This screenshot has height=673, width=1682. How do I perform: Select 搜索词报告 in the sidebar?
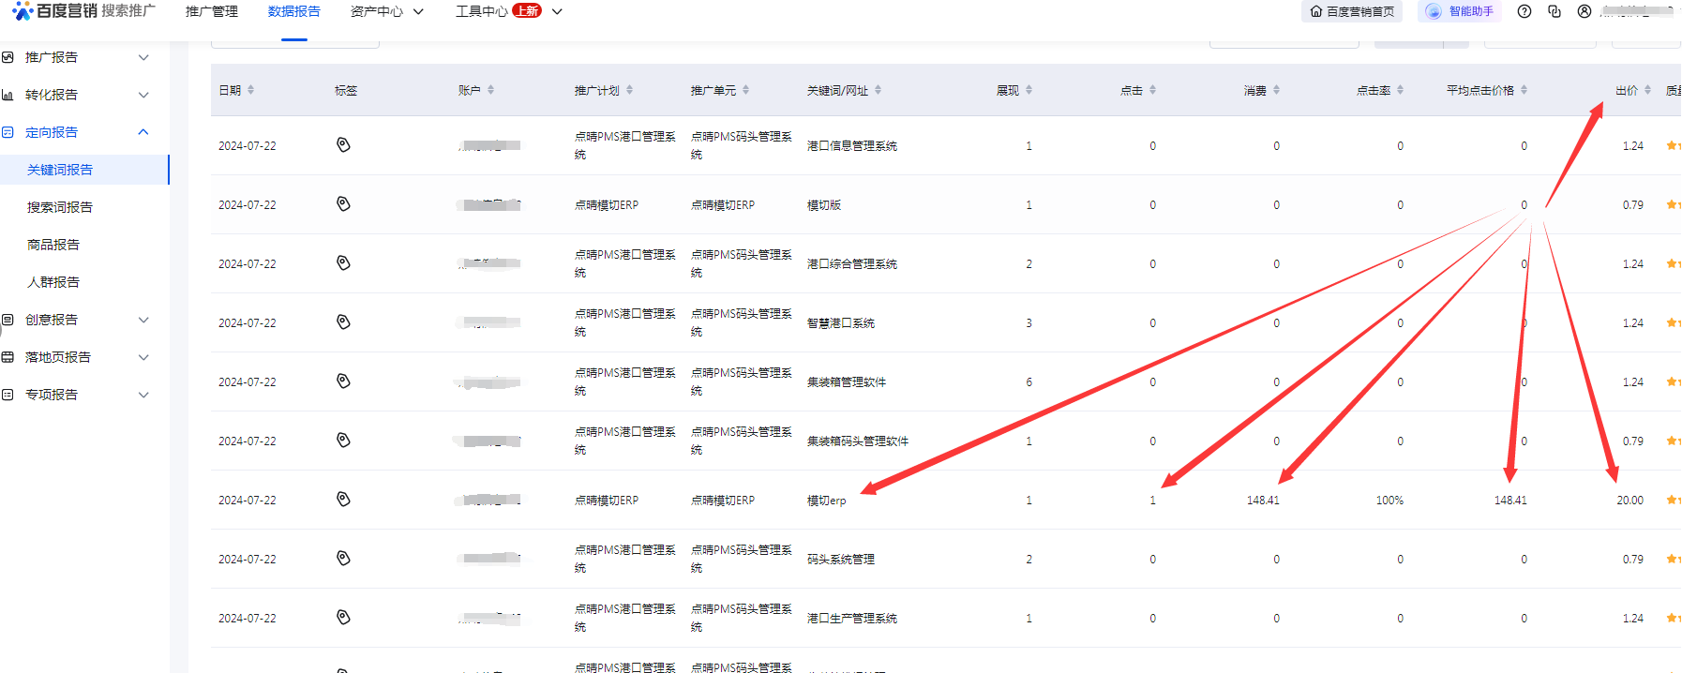tap(60, 207)
